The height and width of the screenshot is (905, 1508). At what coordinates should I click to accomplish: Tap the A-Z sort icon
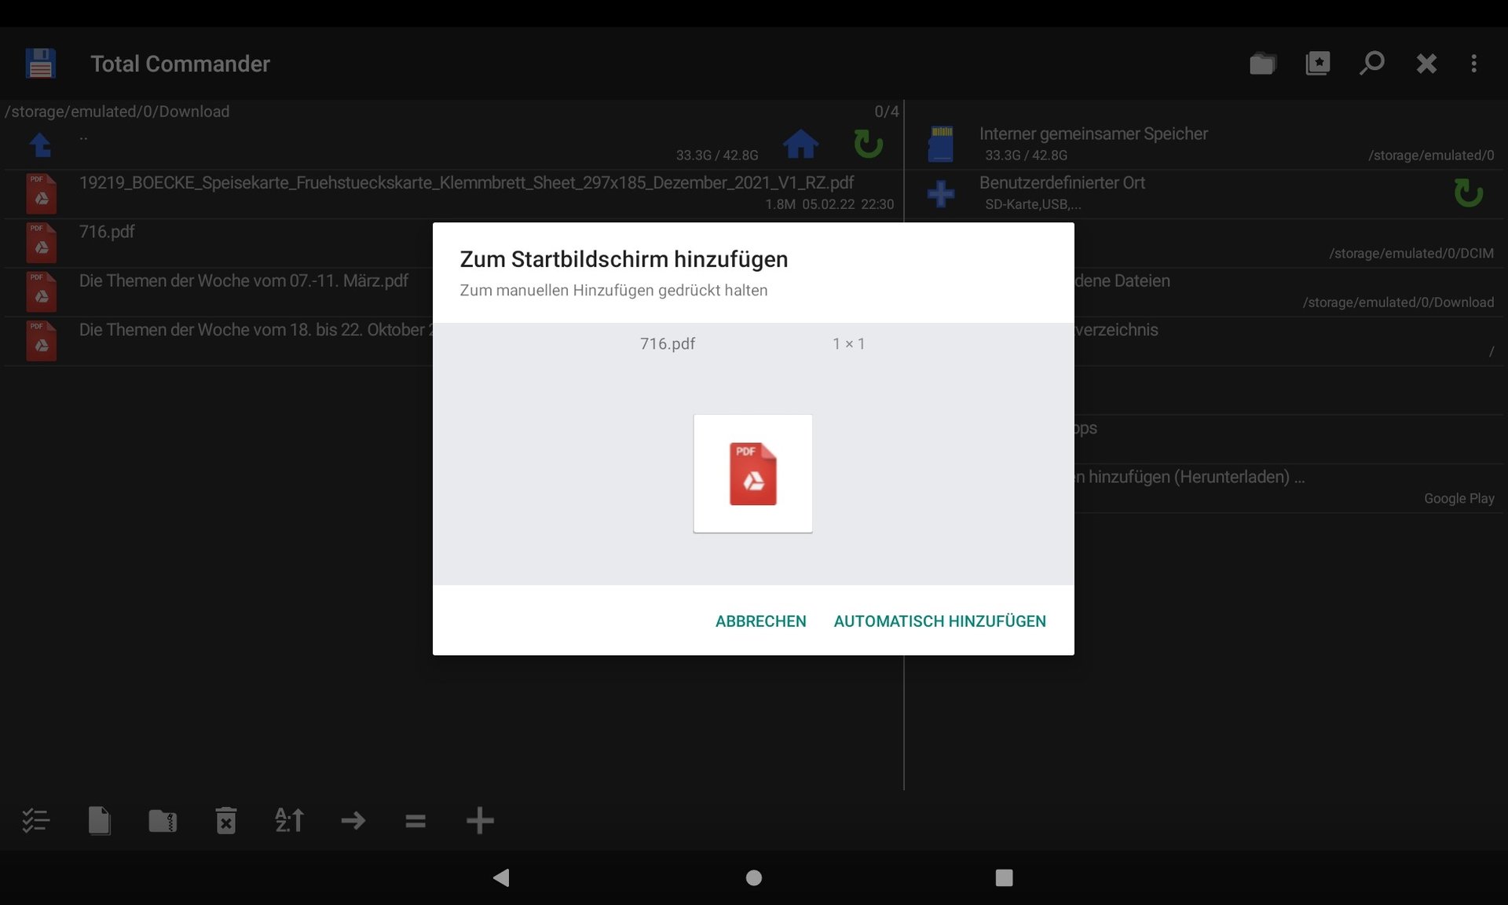click(289, 821)
